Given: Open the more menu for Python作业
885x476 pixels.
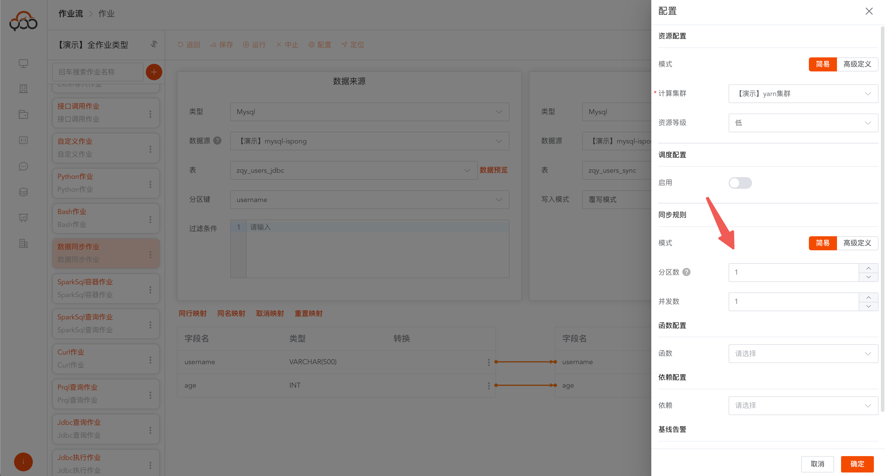Looking at the screenshot, I should (150, 184).
